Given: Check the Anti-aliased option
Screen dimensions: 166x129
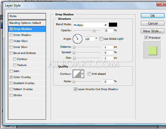Looking at the screenshot, I should coord(89,74).
